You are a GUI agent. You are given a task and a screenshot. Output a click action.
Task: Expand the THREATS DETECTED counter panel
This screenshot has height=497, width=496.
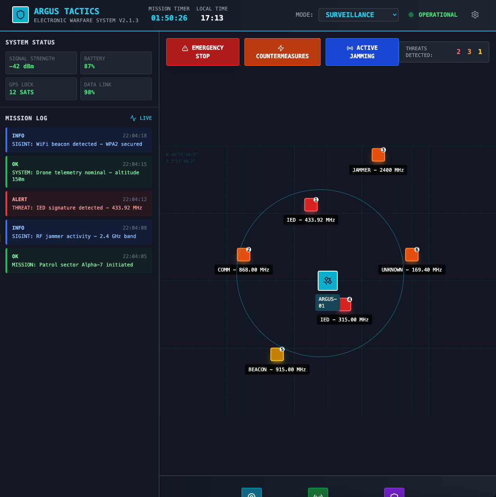[x=444, y=52]
